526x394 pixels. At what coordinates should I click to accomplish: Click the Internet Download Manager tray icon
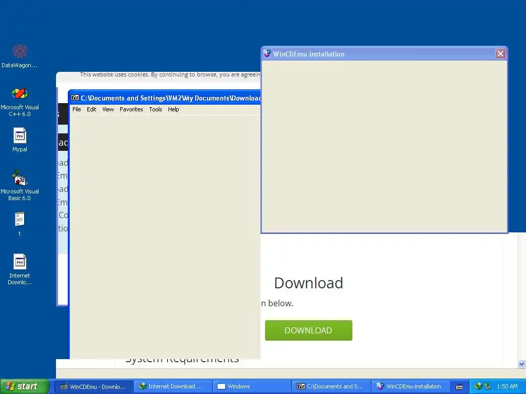tap(478, 386)
